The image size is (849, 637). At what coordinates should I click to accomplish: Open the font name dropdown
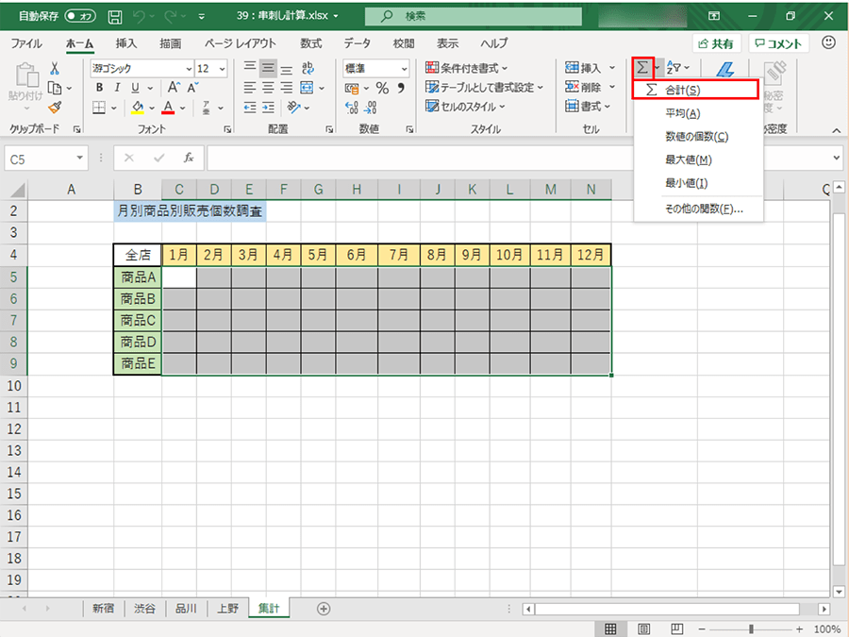coord(141,69)
